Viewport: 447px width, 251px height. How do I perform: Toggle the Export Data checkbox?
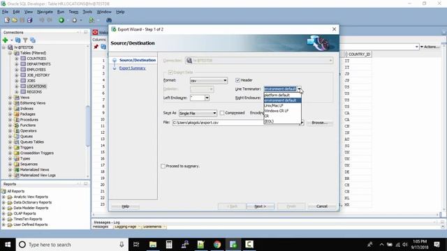(170, 73)
